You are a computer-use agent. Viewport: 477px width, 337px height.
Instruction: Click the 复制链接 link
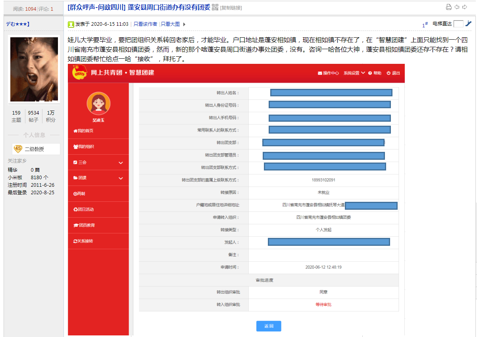pyautogui.click(x=231, y=8)
